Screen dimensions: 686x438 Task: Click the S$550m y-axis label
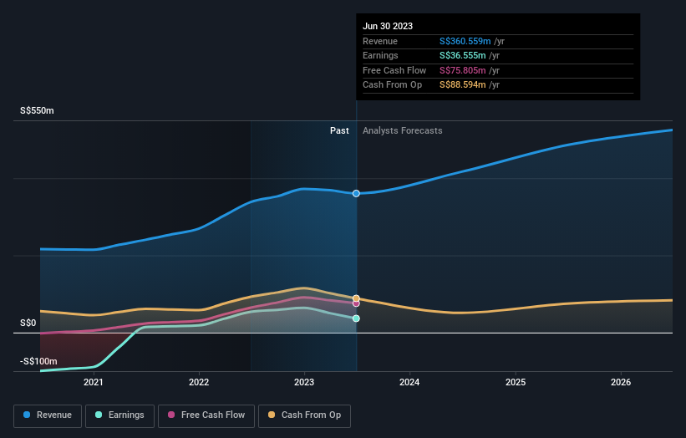(37, 110)
